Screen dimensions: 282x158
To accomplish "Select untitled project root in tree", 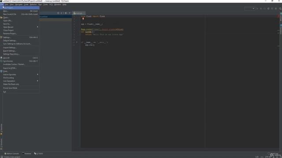I will pyautogui.click(x=56, y=17).
